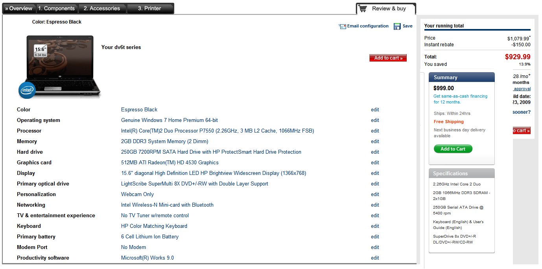This screenshot has width=542, height=269.
Task: Open the Review & buy tab
Action: point(386,9)
